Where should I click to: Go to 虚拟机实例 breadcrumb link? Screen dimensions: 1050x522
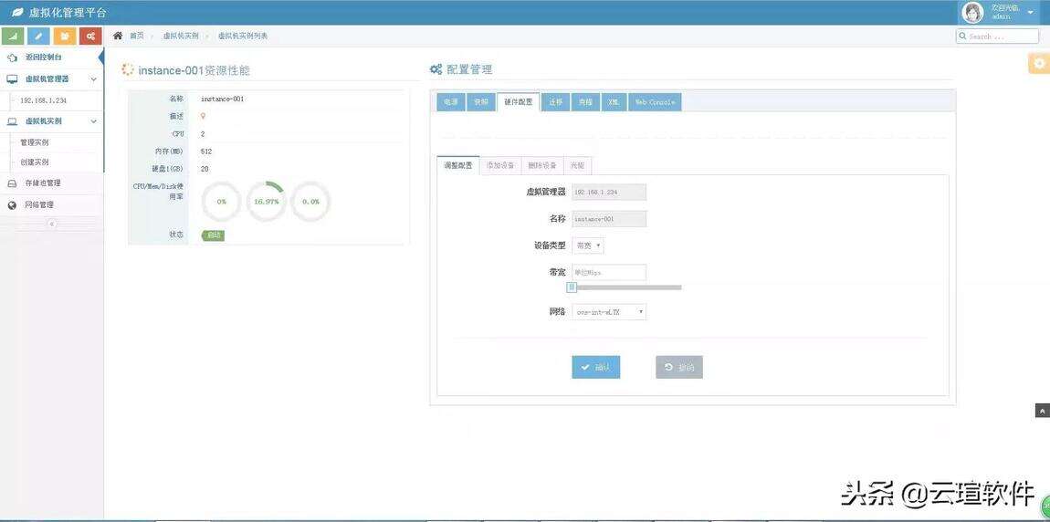pyautogui.click(x=181, y=36)
